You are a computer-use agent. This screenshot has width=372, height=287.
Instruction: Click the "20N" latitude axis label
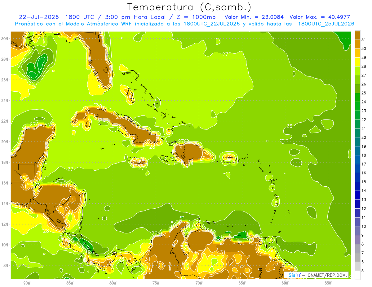5,142
